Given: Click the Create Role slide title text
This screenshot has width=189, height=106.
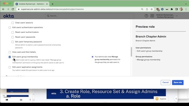Looking at the screenshot, I should (108, 94).
